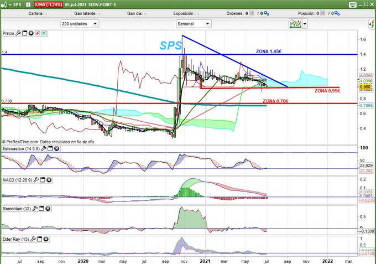
Task: Select the ZONA 0.70€ annotation
Action: click(275, 101)
